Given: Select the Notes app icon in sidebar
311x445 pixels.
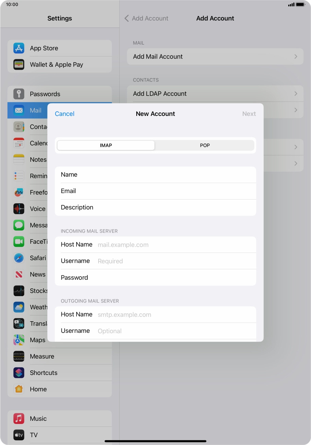Looking at the screenshot, I should pos(19,159).
